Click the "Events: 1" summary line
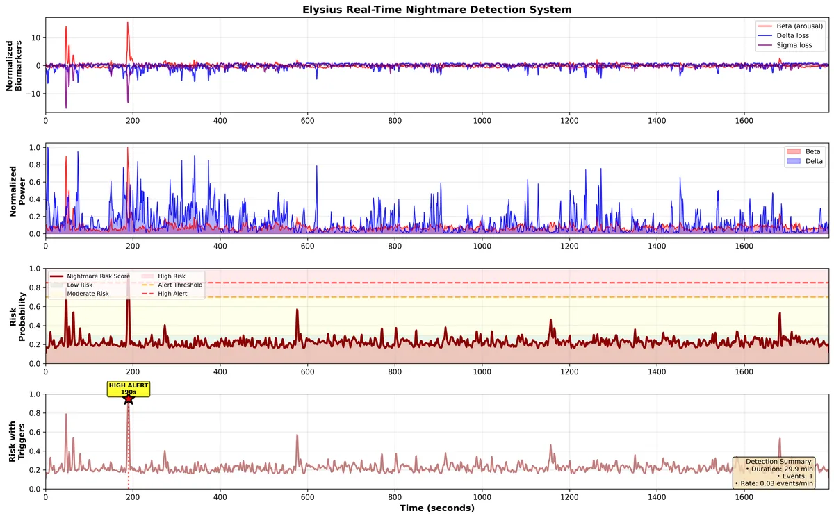Viewport: 834px width, 518px height. pyautogui.click(x=795, y=476)
